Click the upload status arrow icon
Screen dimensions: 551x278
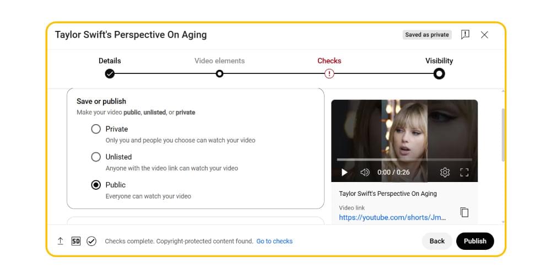61,241
